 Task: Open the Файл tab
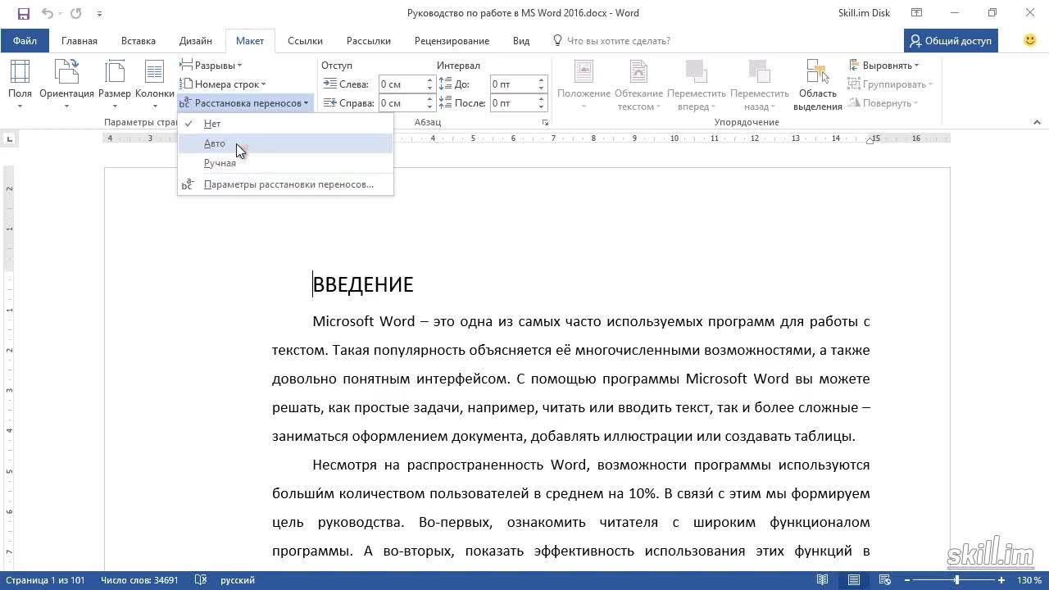pyautogui.click(x=25, y=40)
